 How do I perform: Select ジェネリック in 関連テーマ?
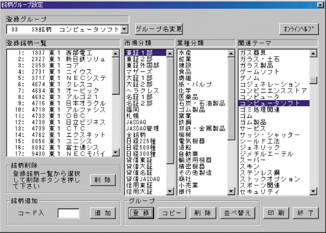point(274,148)
